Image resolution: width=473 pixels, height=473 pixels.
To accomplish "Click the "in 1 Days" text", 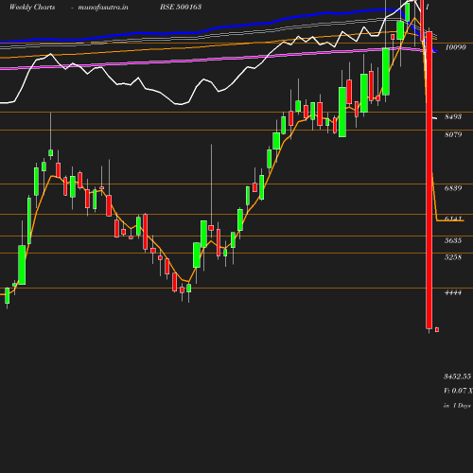I will [x=457, y=406].
